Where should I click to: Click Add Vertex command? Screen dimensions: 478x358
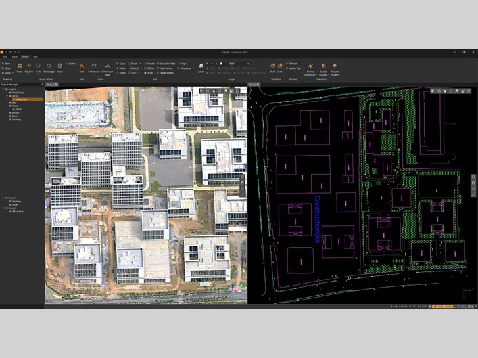165,68
